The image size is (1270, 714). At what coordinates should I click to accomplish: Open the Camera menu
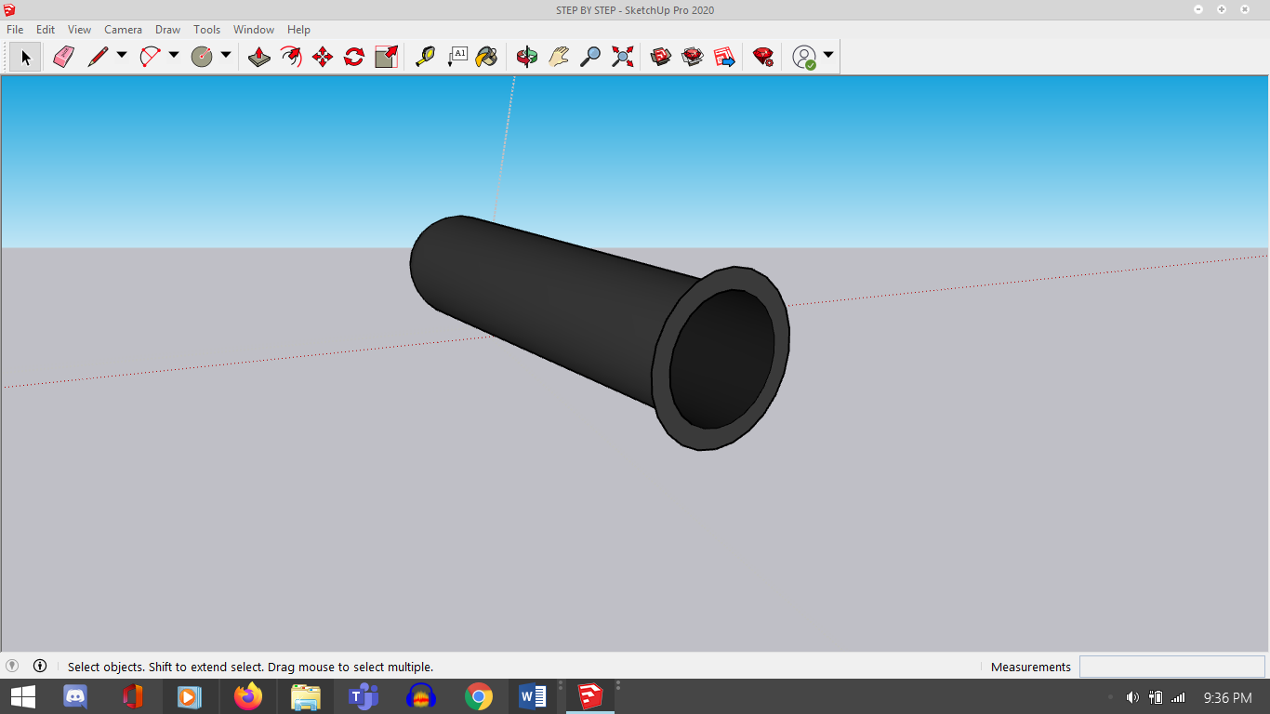[x=123, y=30]
